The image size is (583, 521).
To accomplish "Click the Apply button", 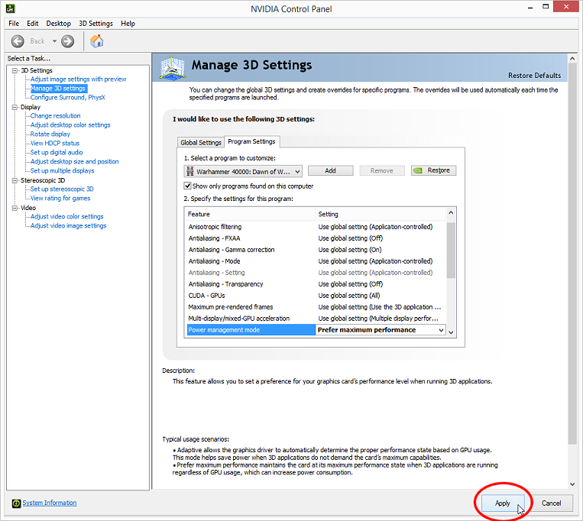I will [x=503, y=503].
